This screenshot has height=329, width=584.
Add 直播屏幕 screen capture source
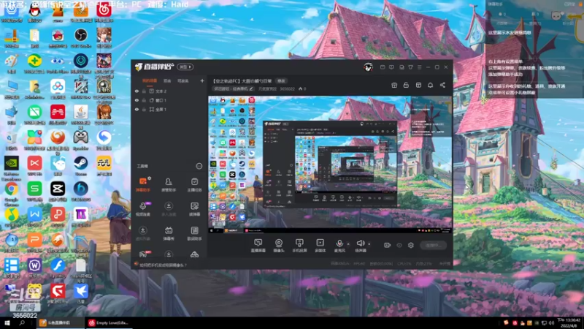tap(258, 246)
